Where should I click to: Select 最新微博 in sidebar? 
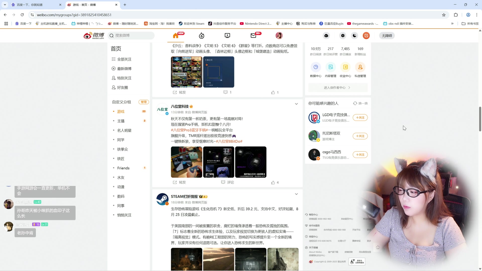coord(124,69)
